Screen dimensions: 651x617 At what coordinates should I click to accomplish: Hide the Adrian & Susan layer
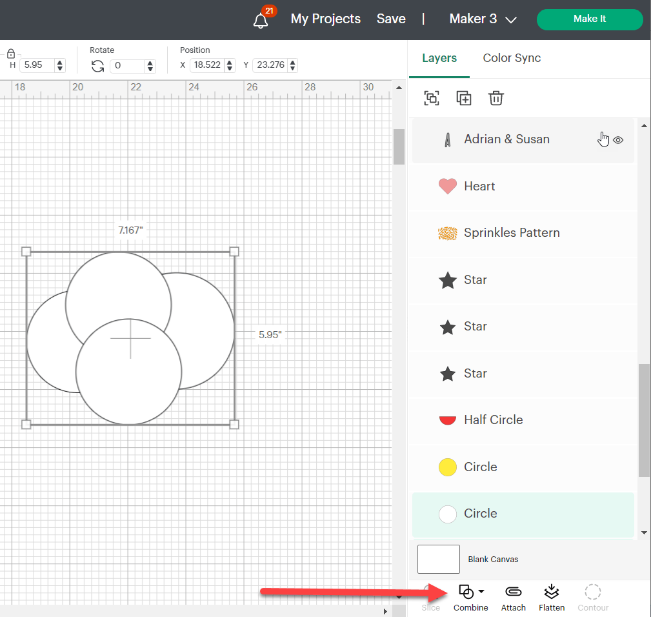(618, 139)
